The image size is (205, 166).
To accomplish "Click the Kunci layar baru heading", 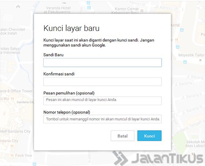I will [x=71, y=28].
